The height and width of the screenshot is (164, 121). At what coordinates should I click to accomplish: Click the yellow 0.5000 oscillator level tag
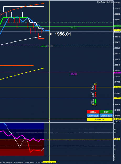[x=117, y=139]
